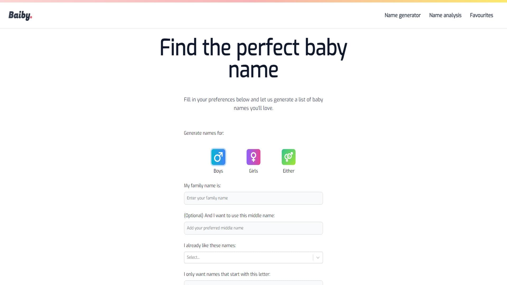
Task: Click the optional middle name label
Action: point(229,216)
